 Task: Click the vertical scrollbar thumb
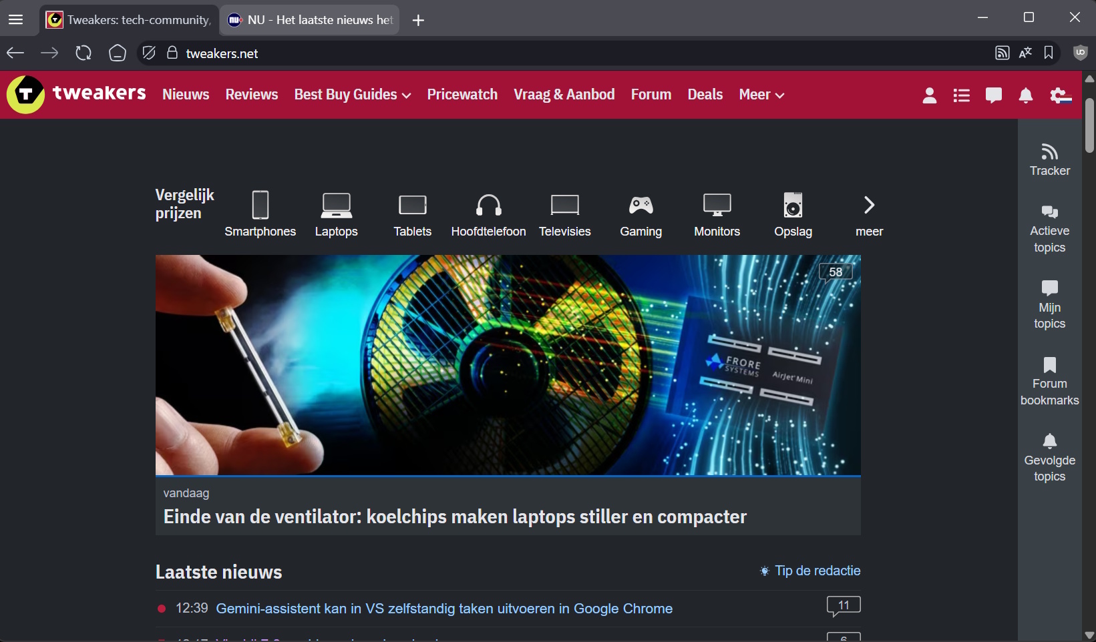point(1090,125)
